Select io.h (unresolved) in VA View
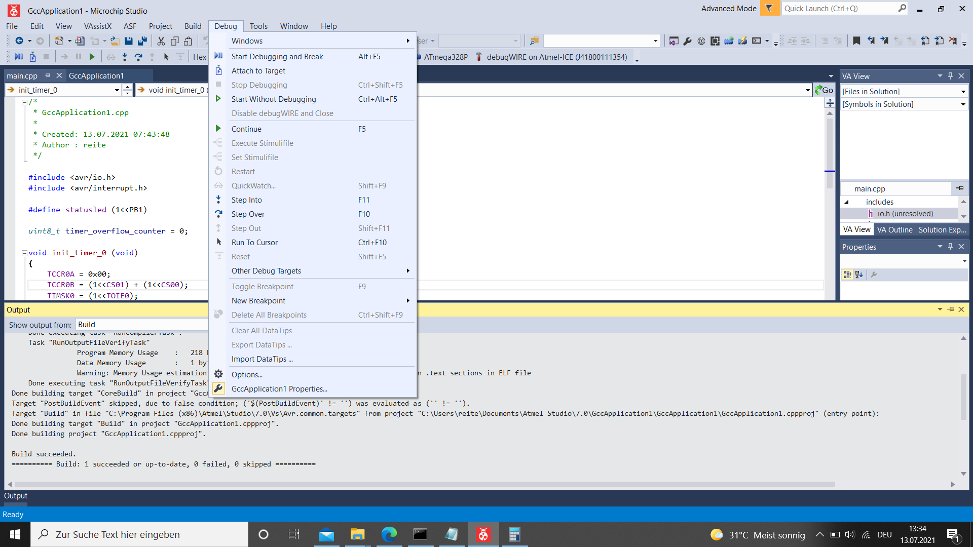Image resolution: width=973 pixels, height=547 pixels. [905, 214]
